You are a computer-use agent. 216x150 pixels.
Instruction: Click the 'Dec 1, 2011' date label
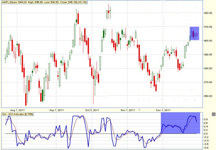coord(163,110)
